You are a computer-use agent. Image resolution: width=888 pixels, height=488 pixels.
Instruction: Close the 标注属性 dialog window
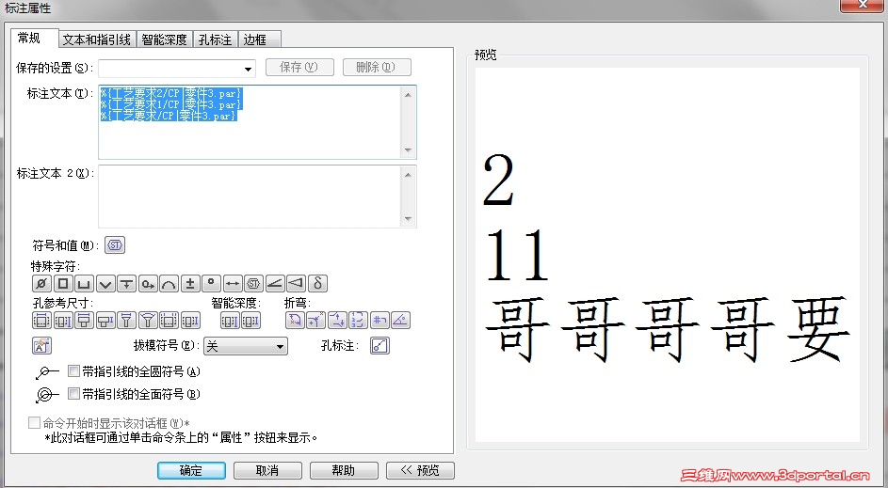coord(862,5)
